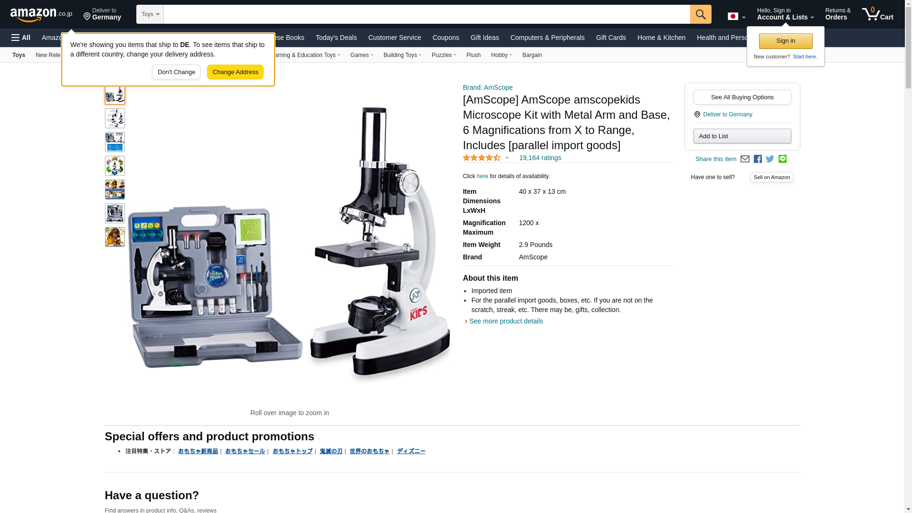Expand the Toys search category dropdown
The height and width of the screenshot is (513, 912).
[x=150, y=14]
